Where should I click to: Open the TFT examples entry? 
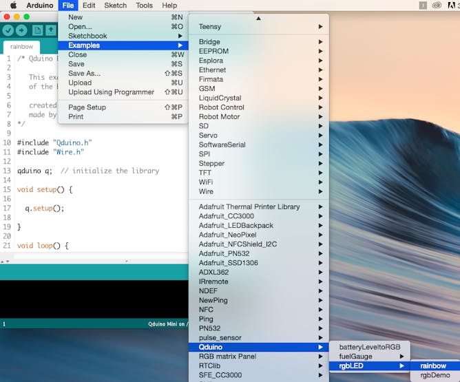pos(259,173)
